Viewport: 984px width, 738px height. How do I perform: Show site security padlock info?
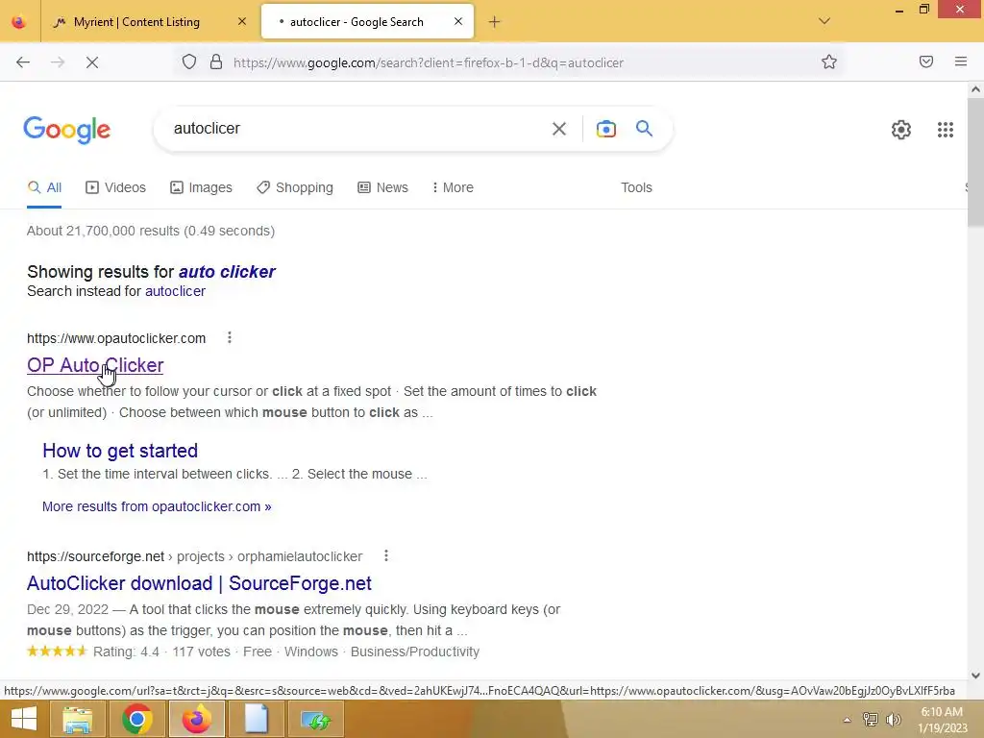point(216,62)
